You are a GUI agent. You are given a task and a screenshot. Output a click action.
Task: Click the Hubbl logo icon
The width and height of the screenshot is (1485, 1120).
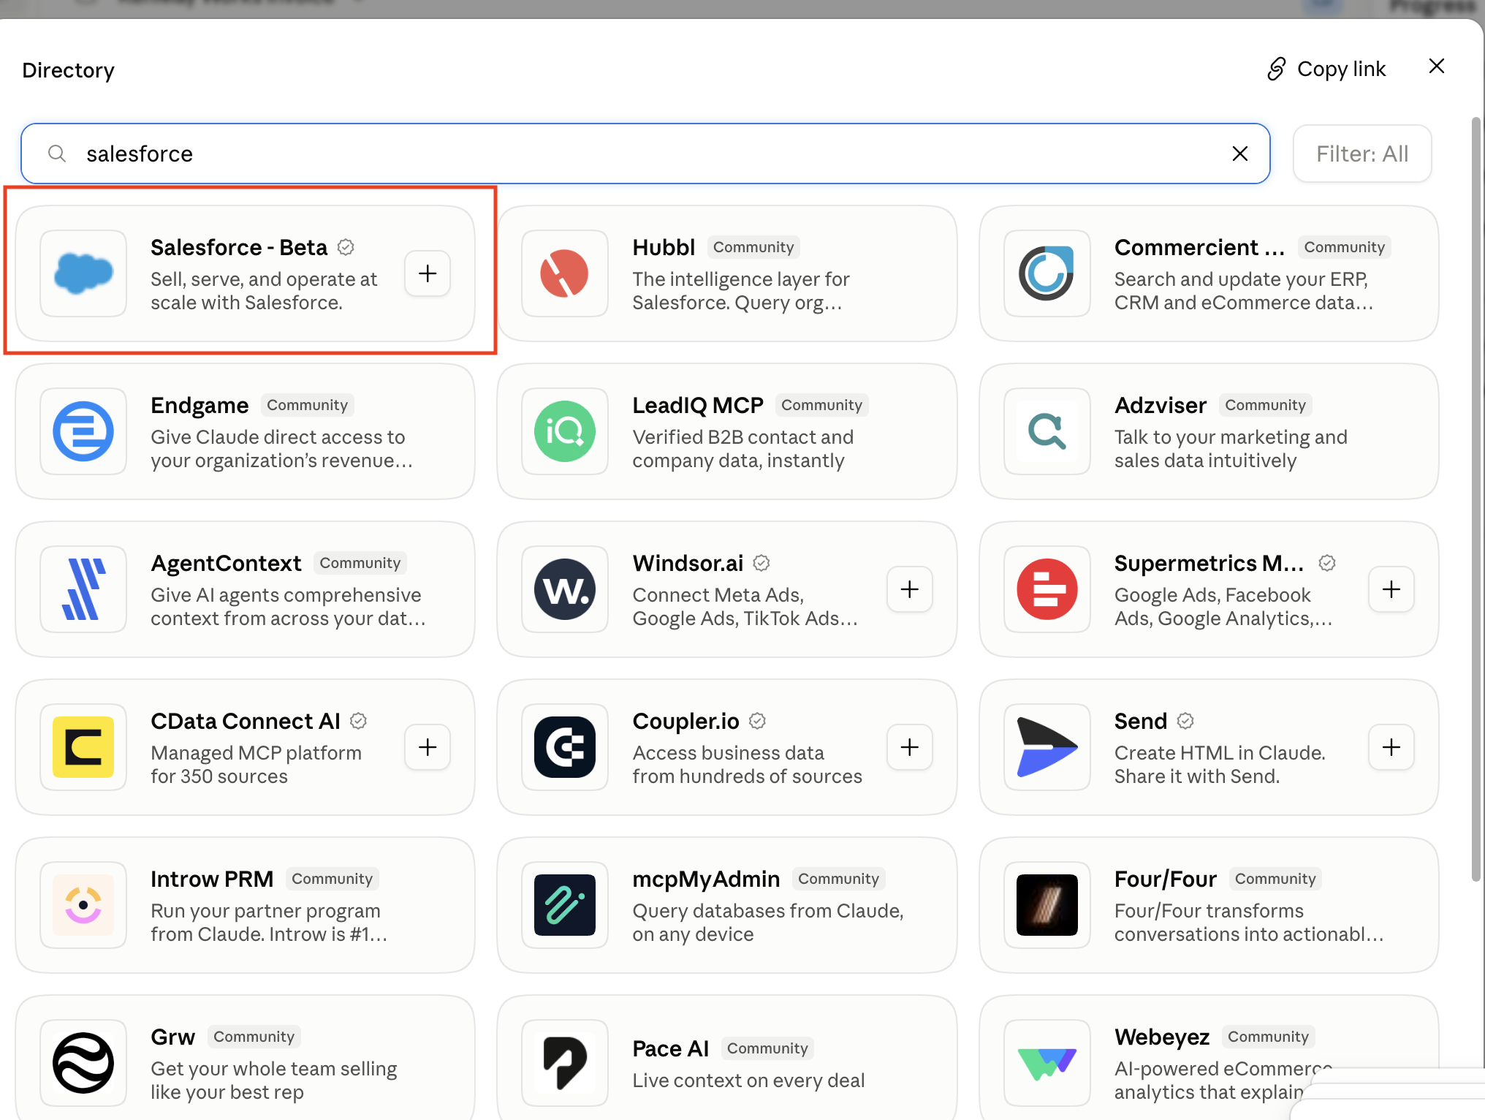[564, 273]
